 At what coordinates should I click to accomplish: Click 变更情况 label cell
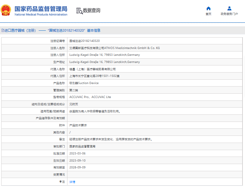point(34,175)
